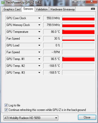Viewport: 98px width, 123px height.
Task: Click the GPU Temperature red graph
Action: tap(78, 32)
